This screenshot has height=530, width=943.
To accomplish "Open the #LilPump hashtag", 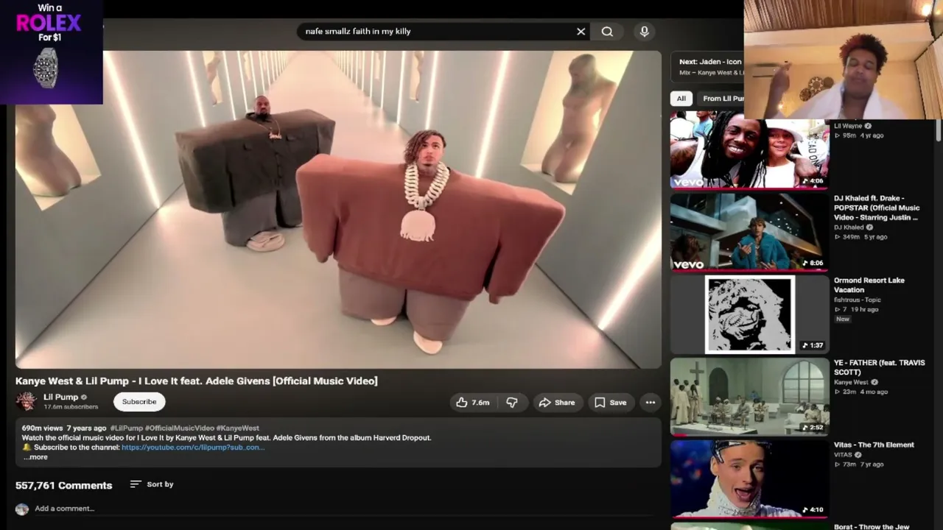I will (126, 428).
